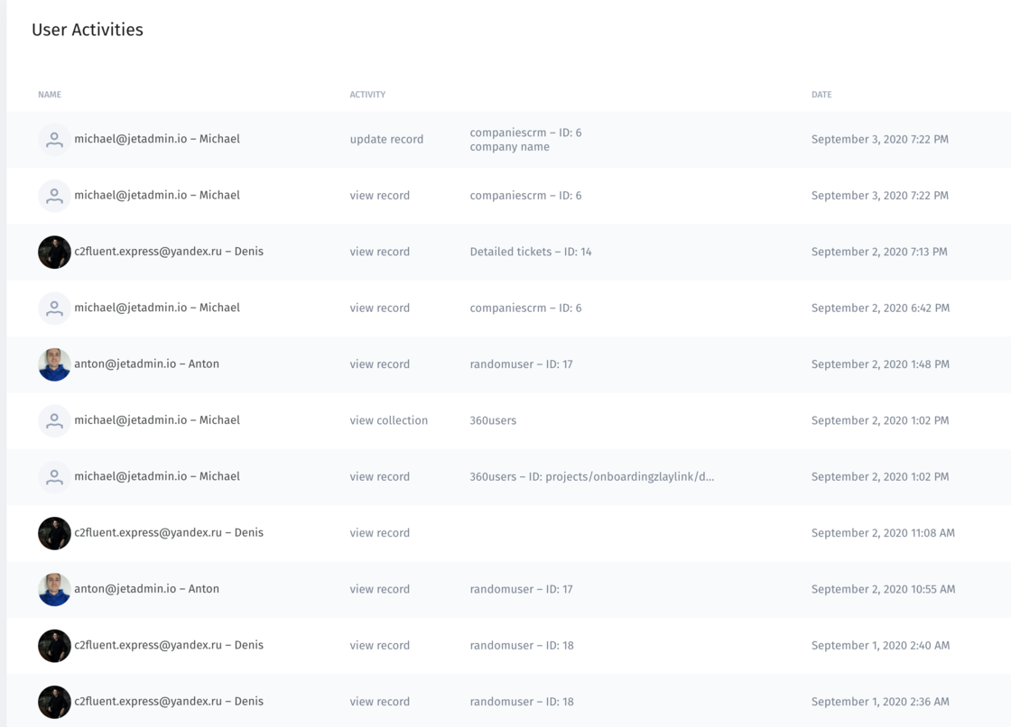Click Michael's avatar icon in the view collection row
This screenshot has width=1011, height=727.
pos(54,421)
